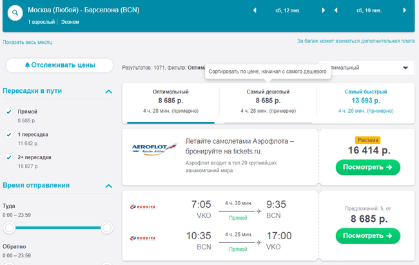This screenshot has height=265, width=419.
Task: Open baggage fee notice link
Action: click(356, 41)
